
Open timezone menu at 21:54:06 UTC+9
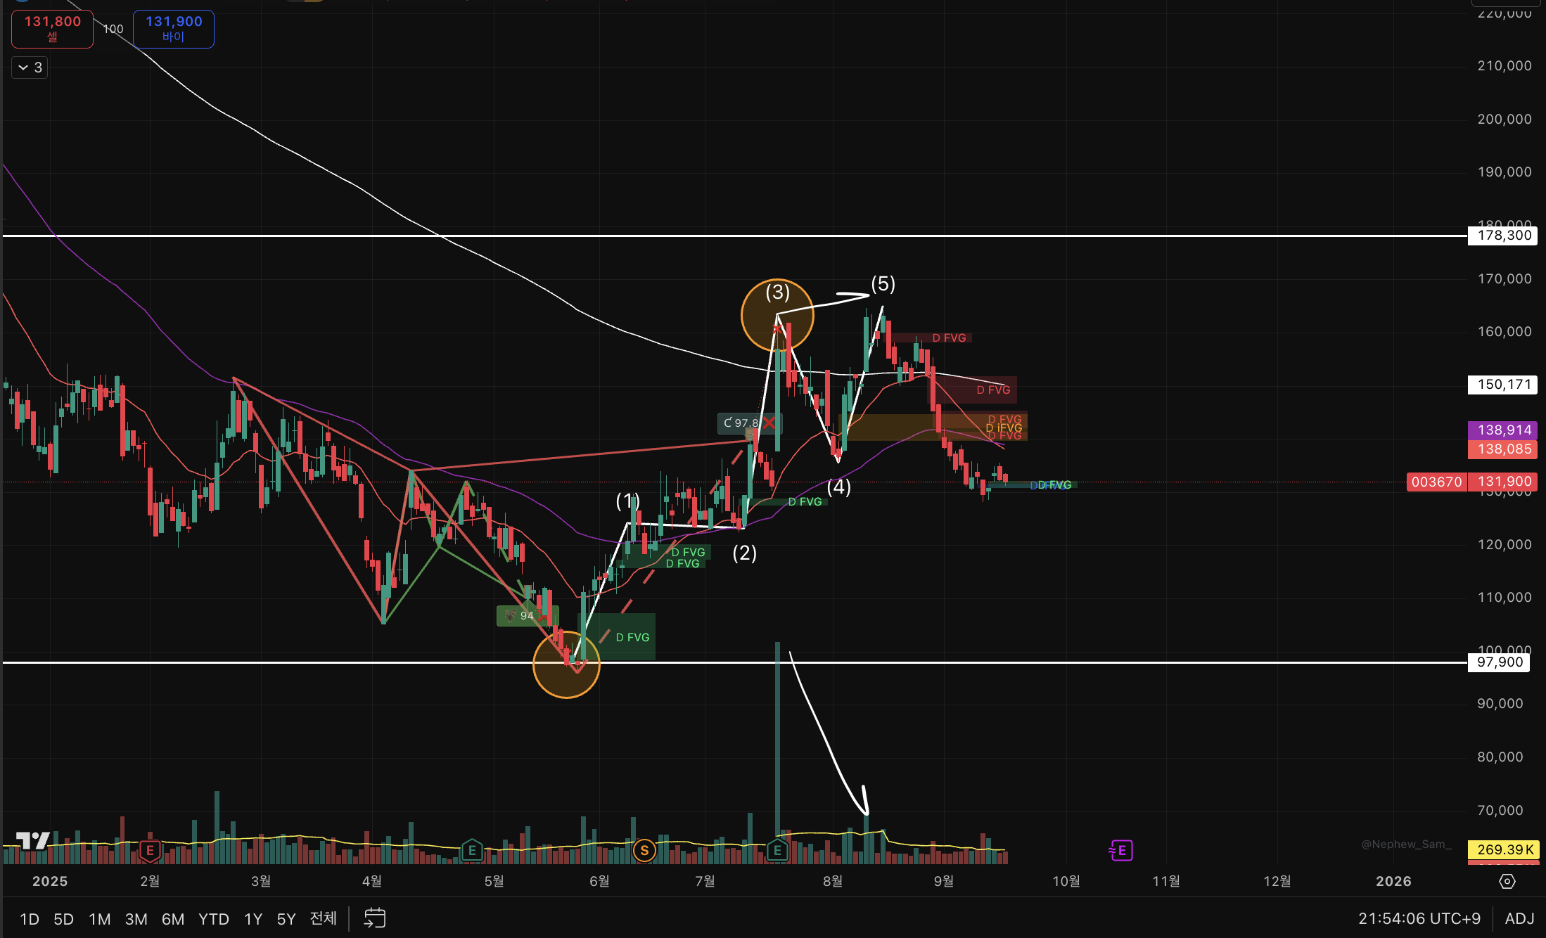(1419, 918)
